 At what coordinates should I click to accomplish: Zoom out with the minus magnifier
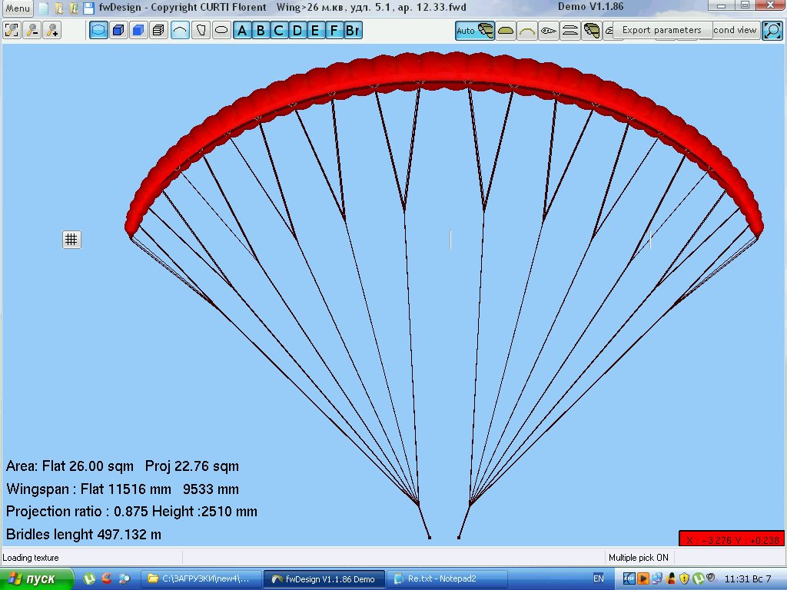(x=32, y=31)
